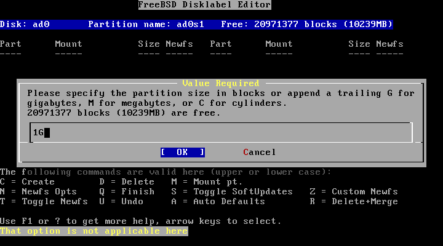Click the 'R = Delete+Merge' command text
Viewport: 443px width, 246px height.
[354, 201]
